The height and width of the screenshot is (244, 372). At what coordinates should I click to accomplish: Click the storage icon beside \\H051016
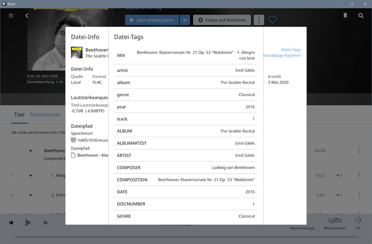(x=73, y=140)
